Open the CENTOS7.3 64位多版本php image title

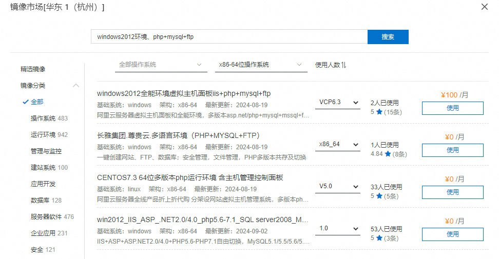pyautogui.click(x=190, y=177)
